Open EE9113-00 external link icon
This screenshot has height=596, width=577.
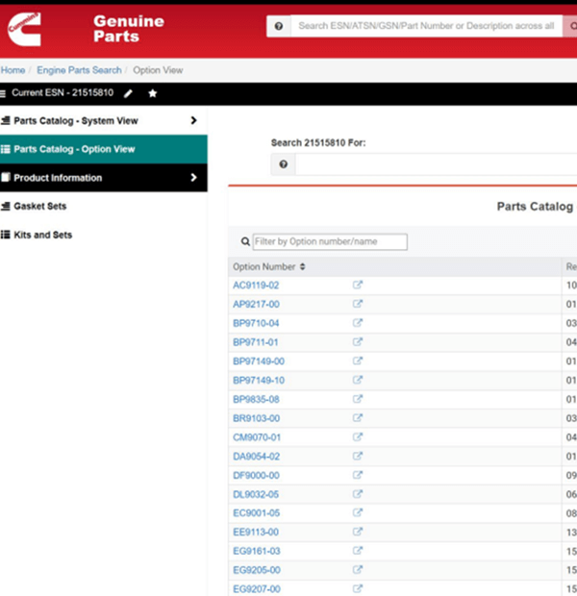(358, 532)
